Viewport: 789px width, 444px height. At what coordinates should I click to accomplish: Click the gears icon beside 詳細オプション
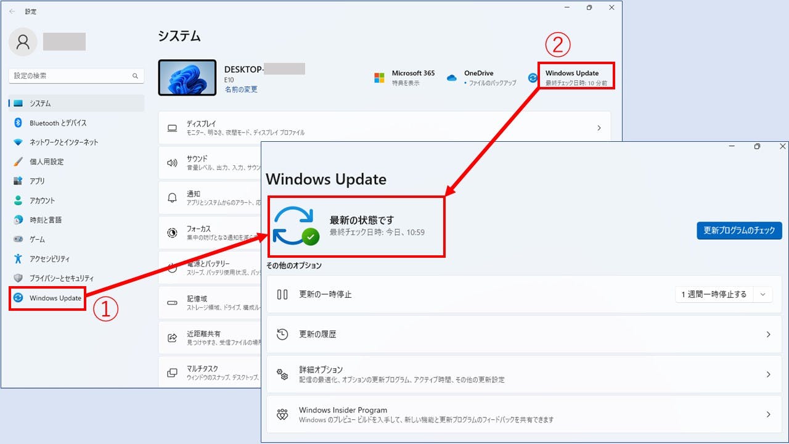pos(282,374)
